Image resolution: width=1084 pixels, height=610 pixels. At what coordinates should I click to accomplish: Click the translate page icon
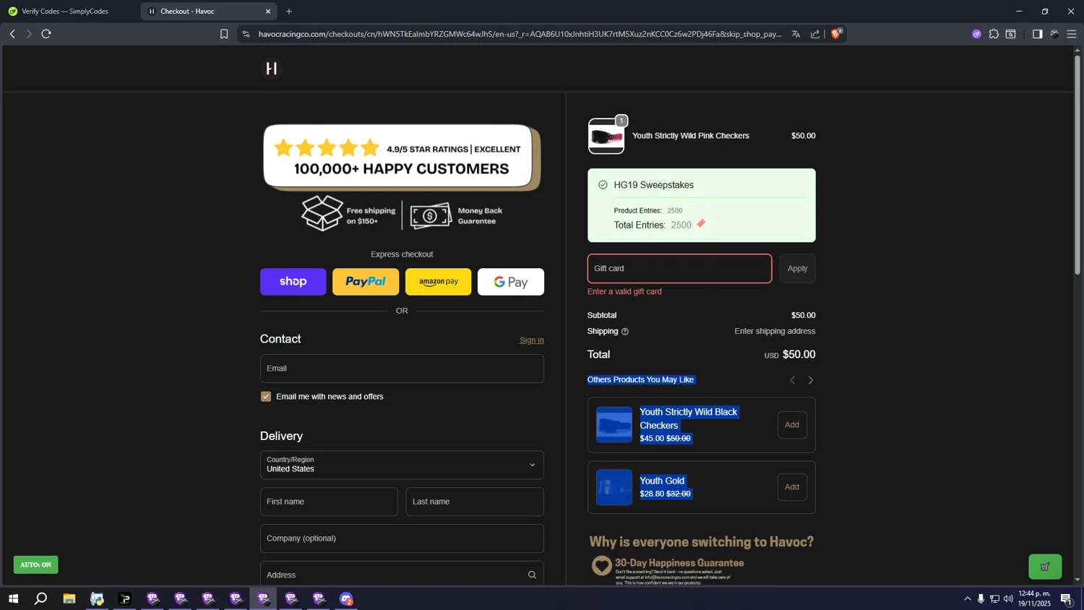(796, 34)
